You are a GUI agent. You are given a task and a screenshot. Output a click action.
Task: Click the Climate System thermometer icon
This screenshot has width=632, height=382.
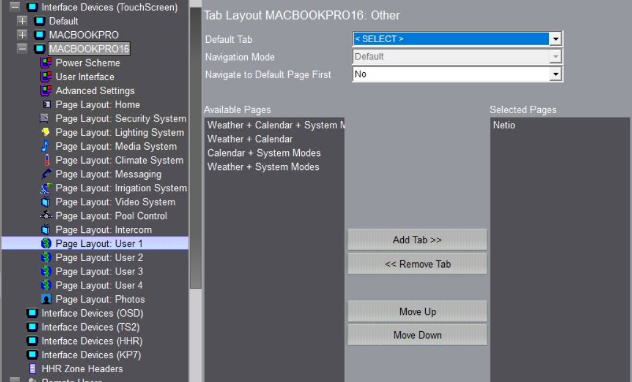point(46,160)
